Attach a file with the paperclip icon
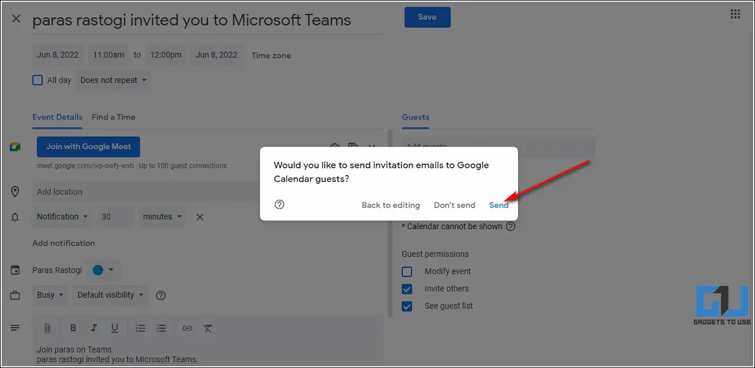 tap(48, 328)
